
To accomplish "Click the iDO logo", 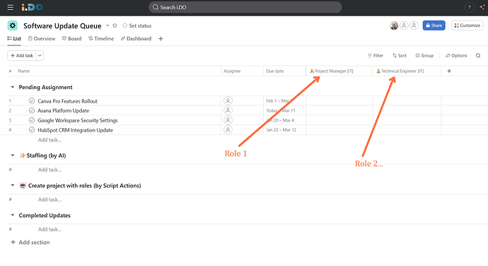I will 32,7.
